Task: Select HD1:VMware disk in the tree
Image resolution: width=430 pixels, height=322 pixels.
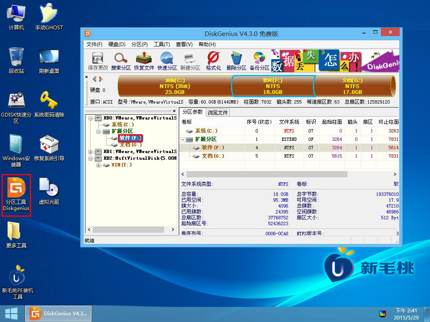Action: (x=140, y=151)
